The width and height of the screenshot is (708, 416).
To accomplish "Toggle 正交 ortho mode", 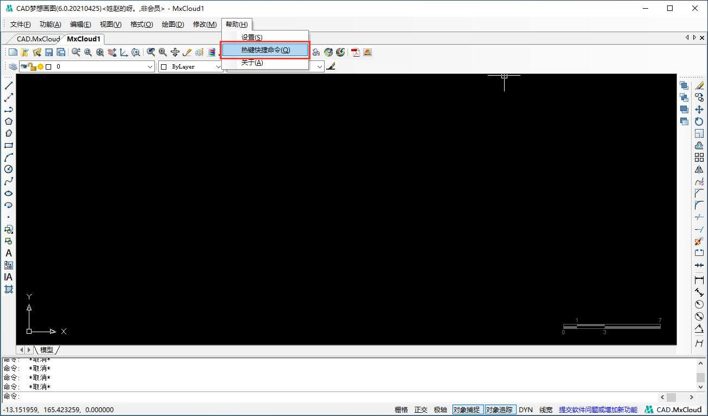I will click(x=421, y=409).
